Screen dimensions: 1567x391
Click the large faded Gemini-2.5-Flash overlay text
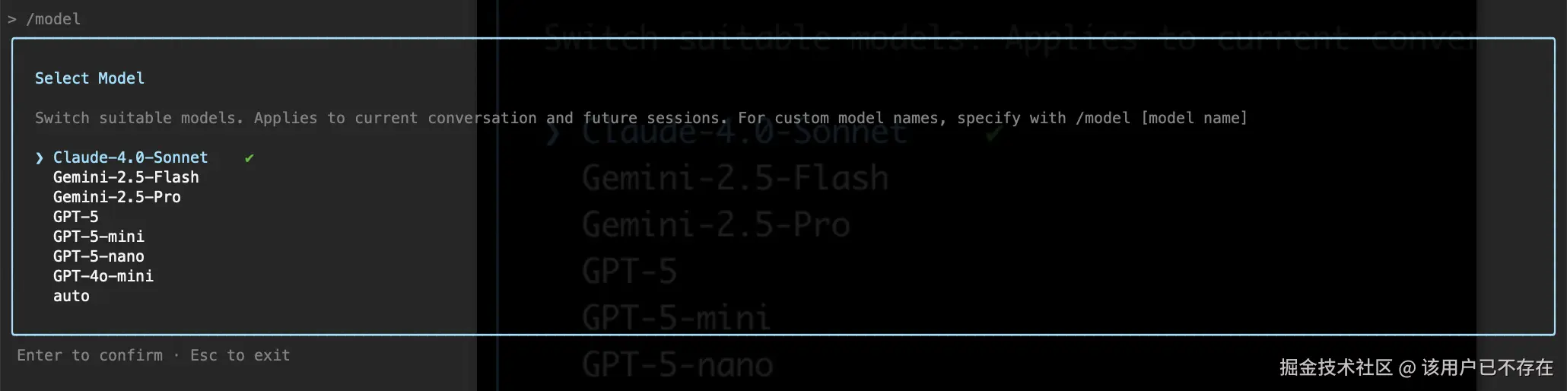click(x=735, y=179)
